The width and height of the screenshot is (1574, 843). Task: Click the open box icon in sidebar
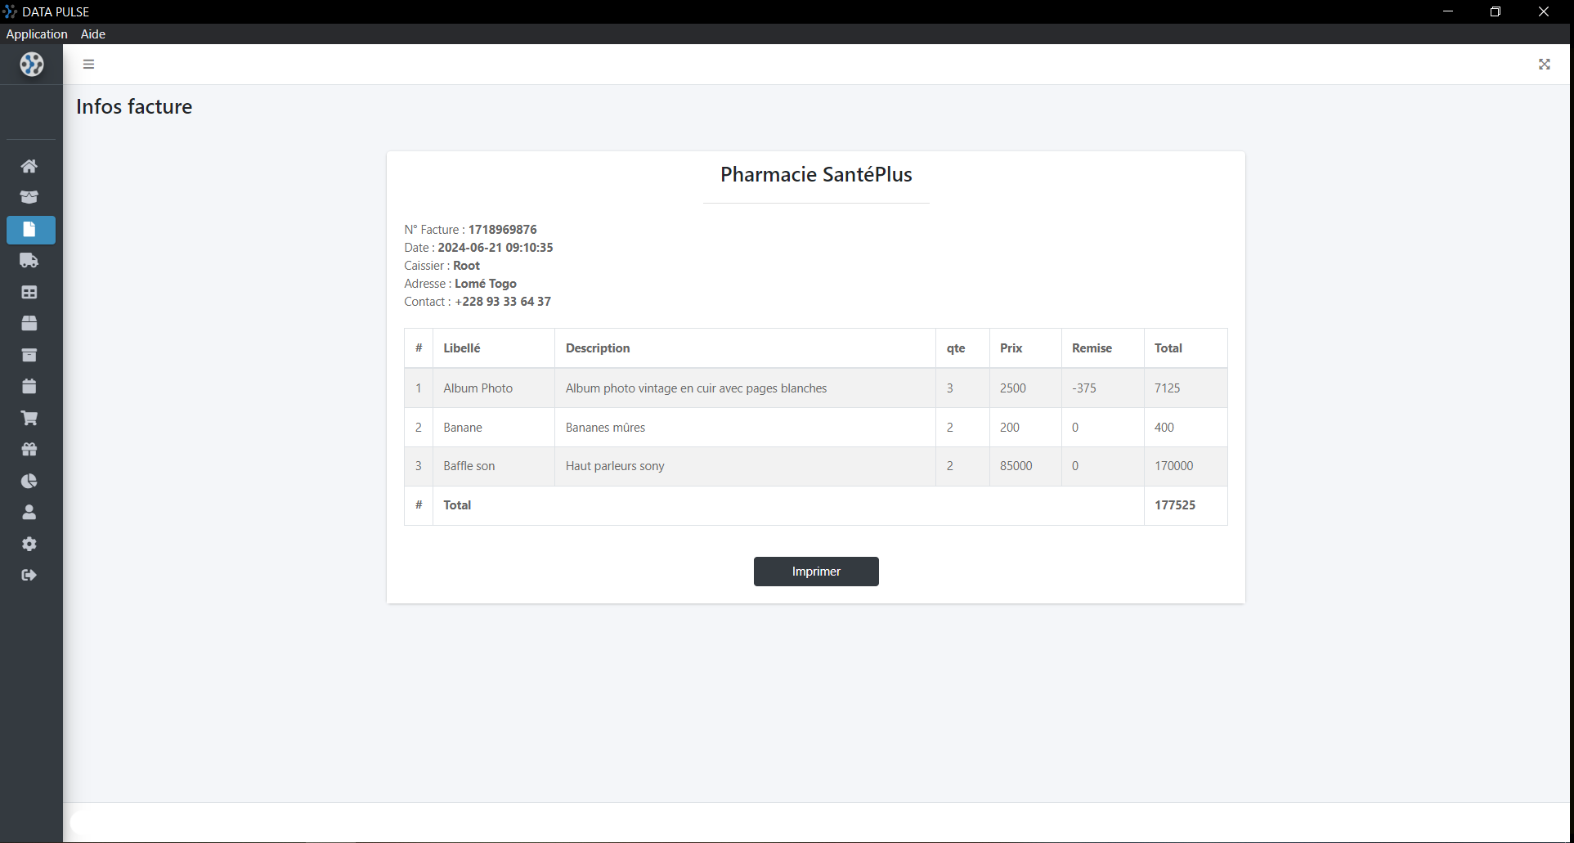(x=29, y=197)
